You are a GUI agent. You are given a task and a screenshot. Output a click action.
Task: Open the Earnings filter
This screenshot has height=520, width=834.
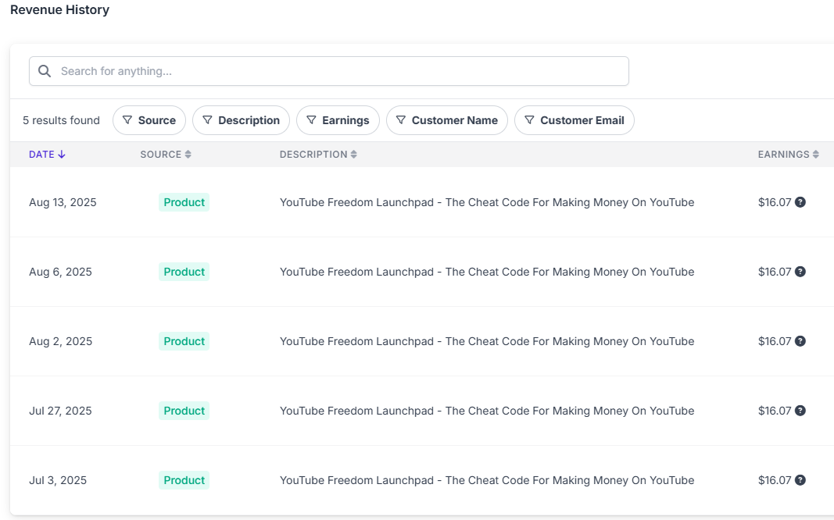point(338,120)
